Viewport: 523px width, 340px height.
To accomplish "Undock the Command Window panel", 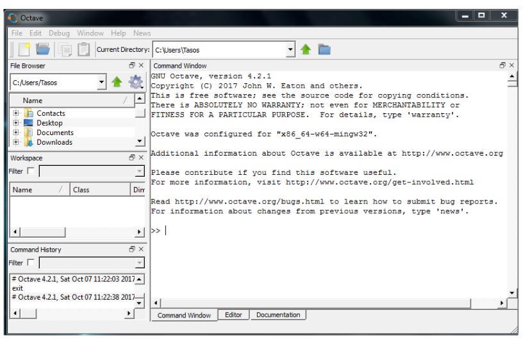I will coord(502,65).
